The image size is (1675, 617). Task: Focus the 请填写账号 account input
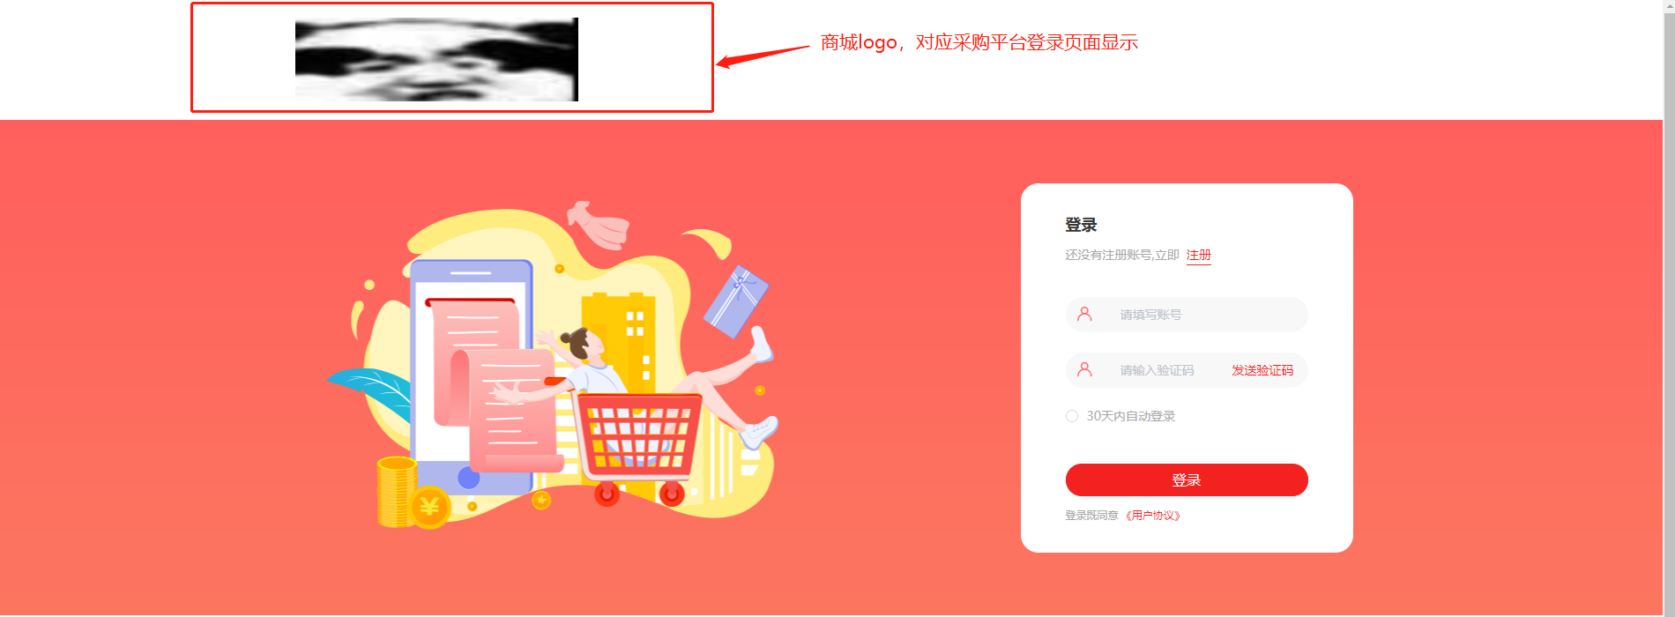click(x=1187, y=315)
